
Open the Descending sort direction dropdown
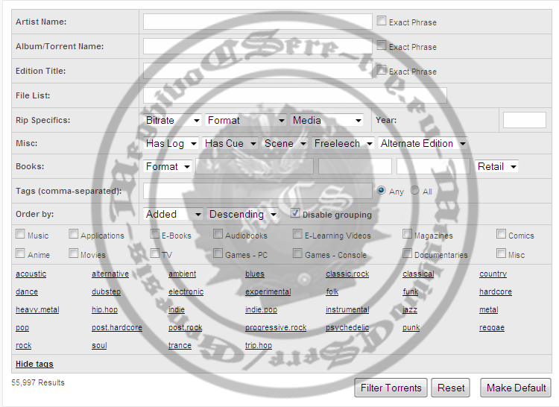click(243, 214)
